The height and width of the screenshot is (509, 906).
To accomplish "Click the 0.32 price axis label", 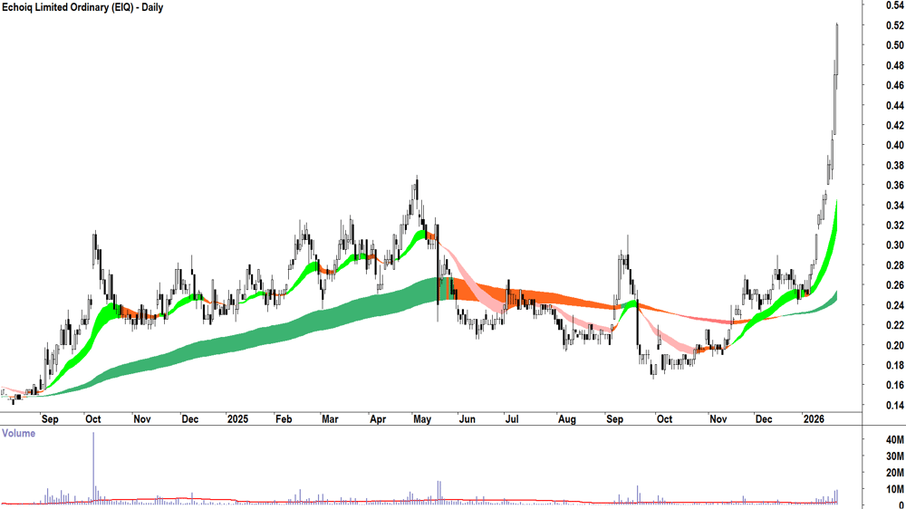I will coord(894,226).
